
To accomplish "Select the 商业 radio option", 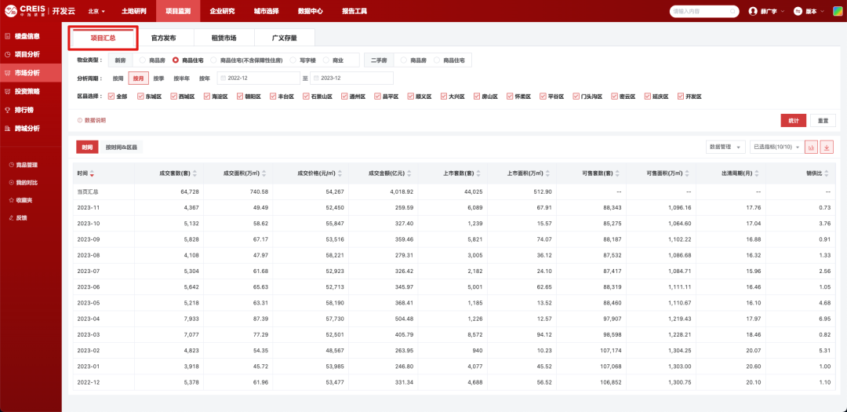I will tap(325, 60).
